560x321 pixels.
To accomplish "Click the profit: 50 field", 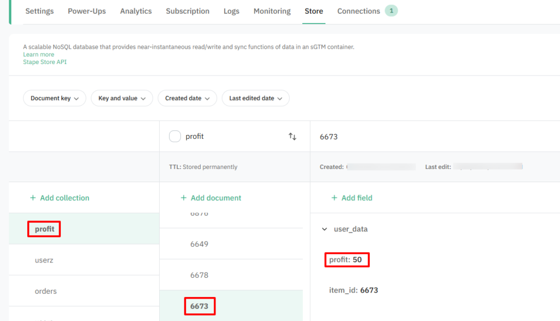I will [346, 260].
